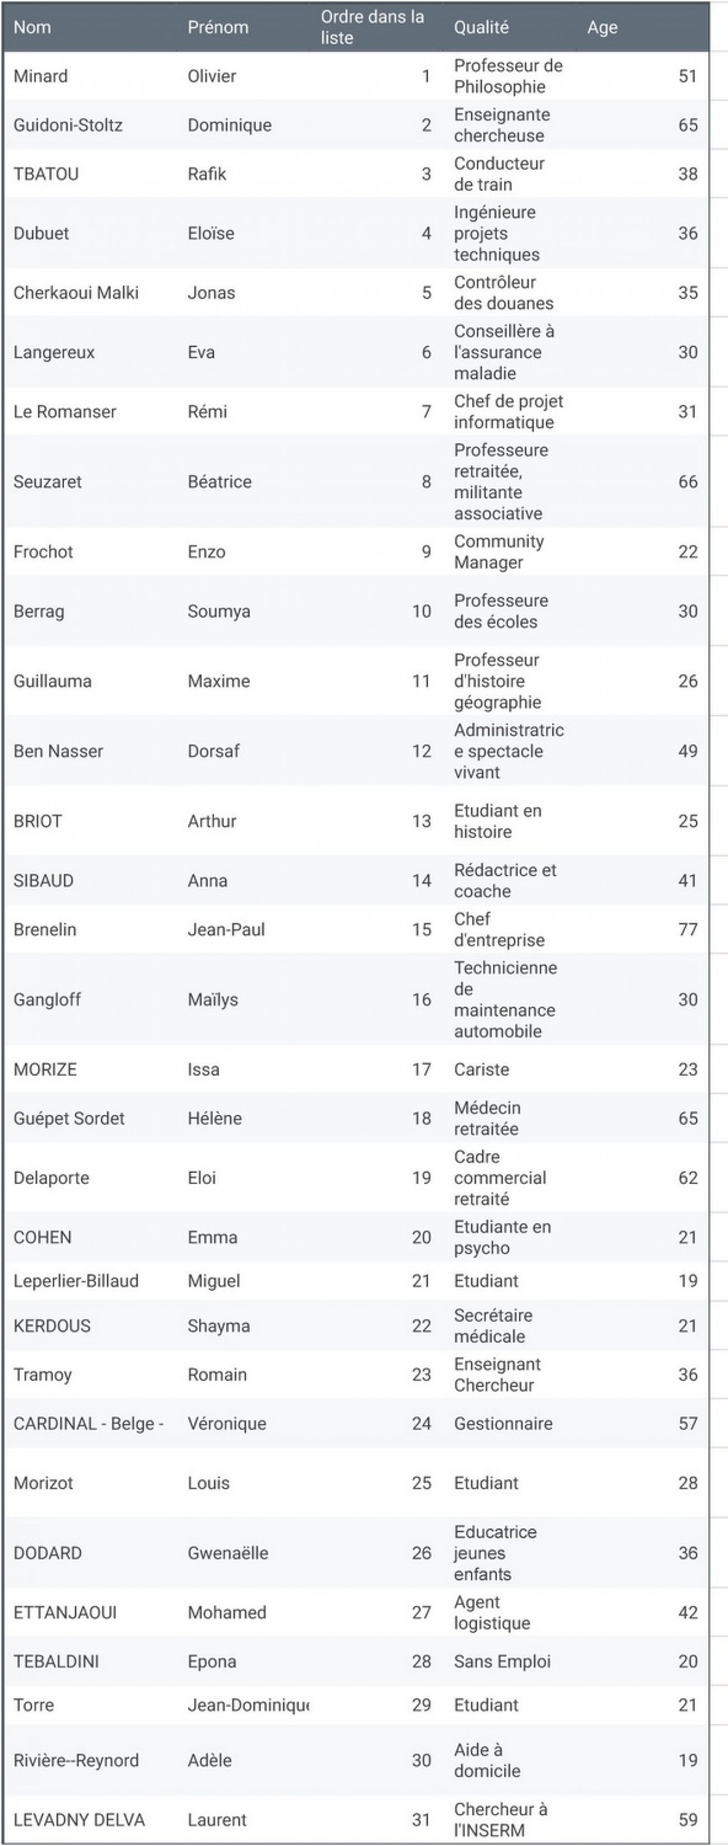Click the Guidoni-Stoltz row name
Image resolution: width=728 pixels, height=1846 pixels.
(x=68, y=124)
